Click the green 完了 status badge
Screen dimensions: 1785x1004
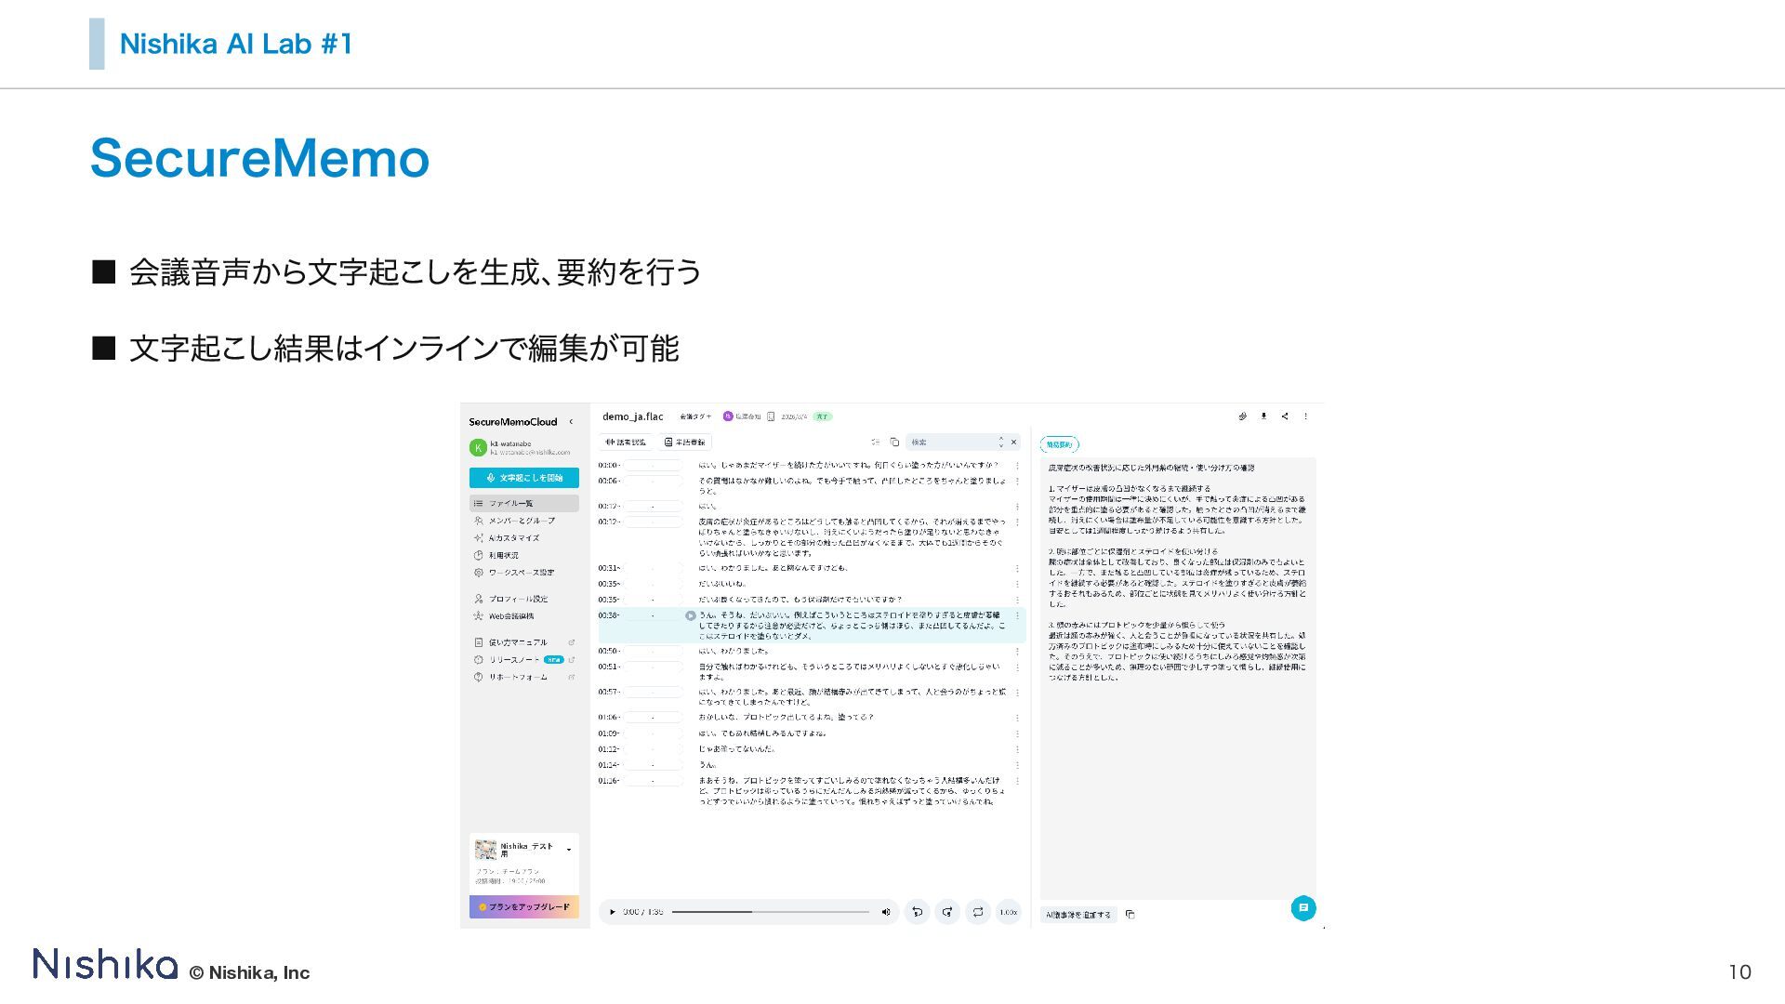[x=822, y=416]
